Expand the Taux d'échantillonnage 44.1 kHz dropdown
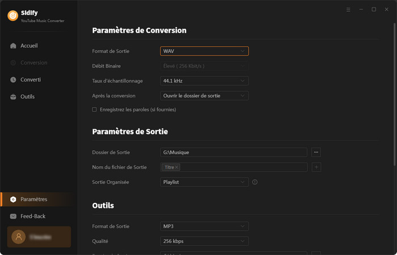 (204, 81)
